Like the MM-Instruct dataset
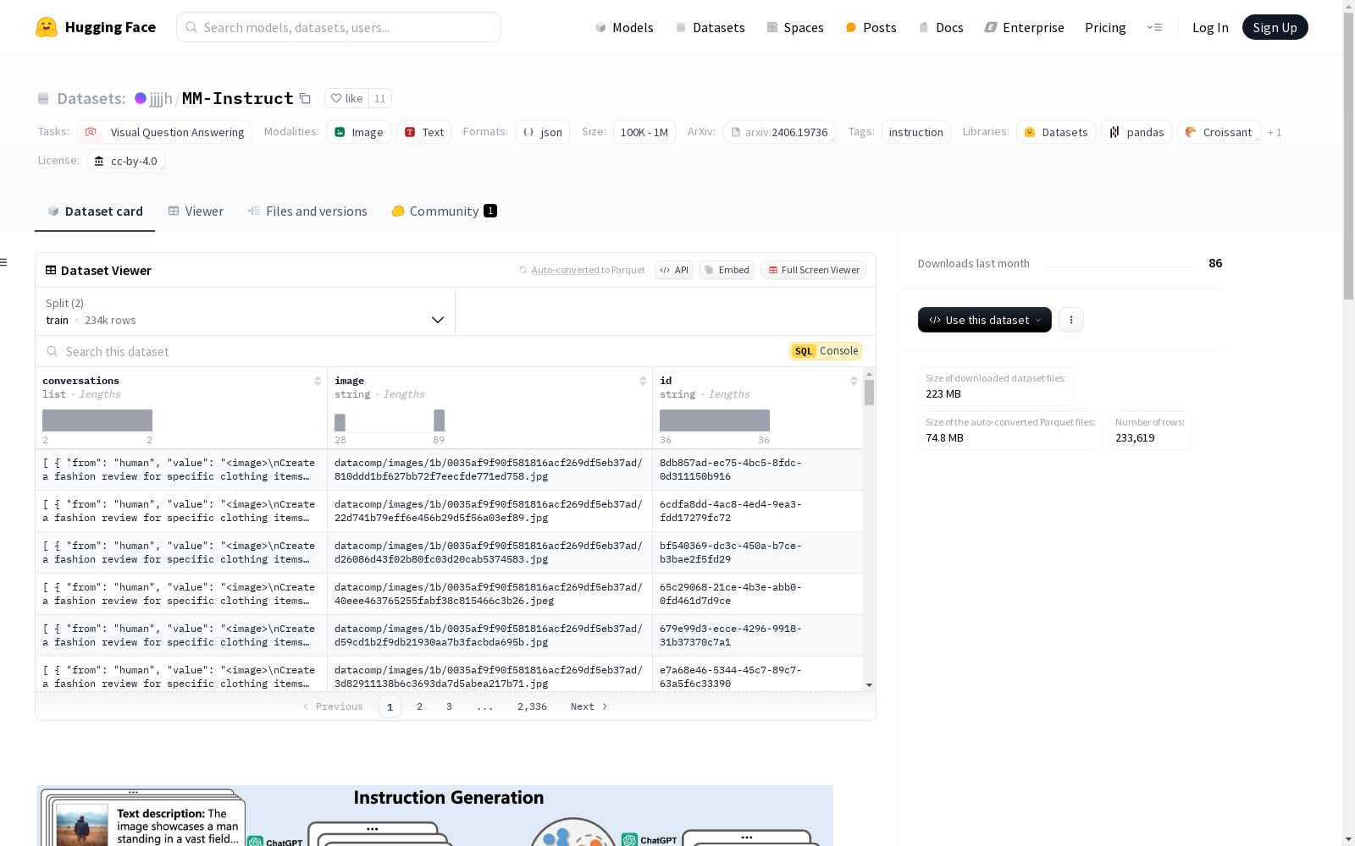 [346, 98]
